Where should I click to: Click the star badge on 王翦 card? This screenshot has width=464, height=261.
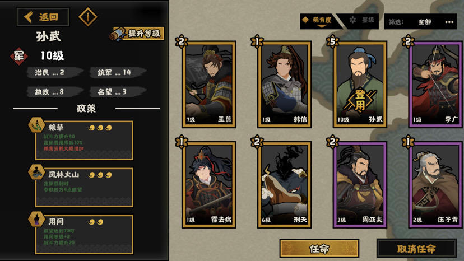coord(182,41)
